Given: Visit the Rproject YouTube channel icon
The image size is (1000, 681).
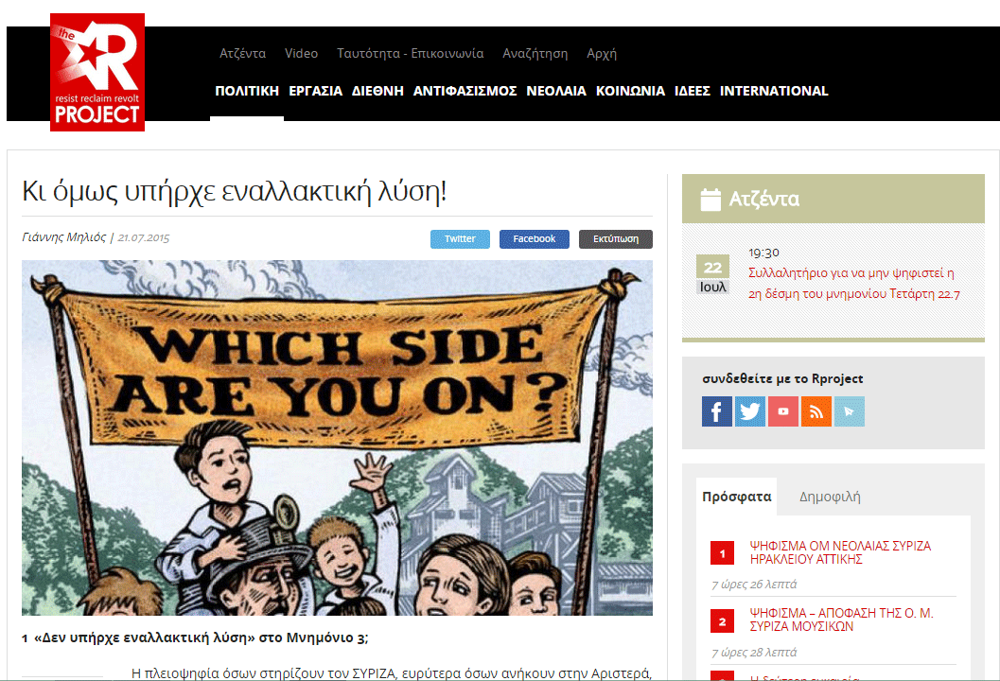Looking at the screenshot, I should tap(783, 411).
